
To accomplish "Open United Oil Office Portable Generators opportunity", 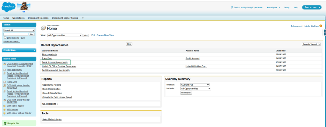I will pyautogui.click(x=59, y=66).
